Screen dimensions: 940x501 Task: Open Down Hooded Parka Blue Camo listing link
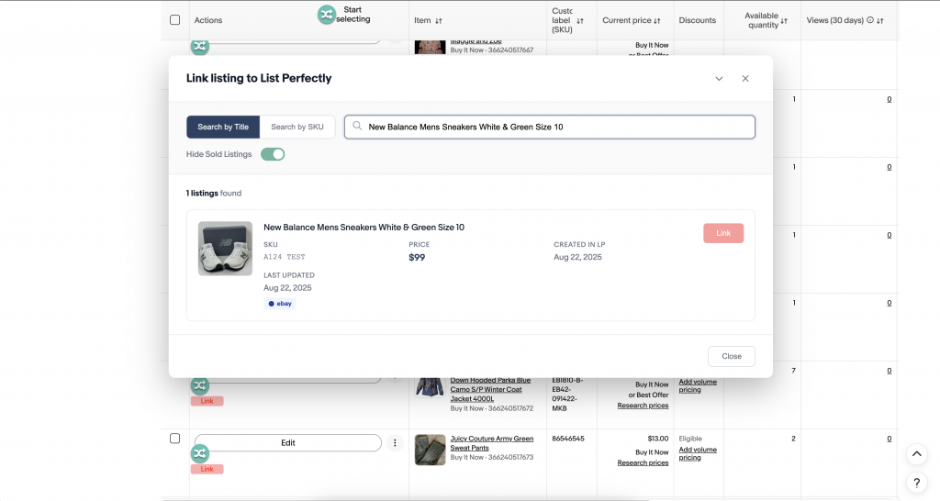tap(490, 389)
